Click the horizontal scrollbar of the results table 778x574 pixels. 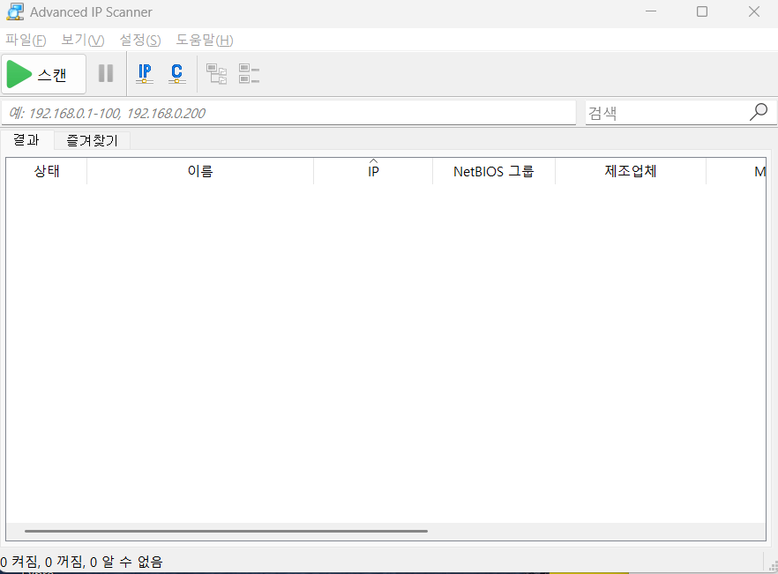[226, 531]
